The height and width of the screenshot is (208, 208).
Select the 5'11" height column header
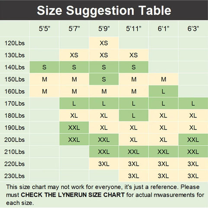133,29
